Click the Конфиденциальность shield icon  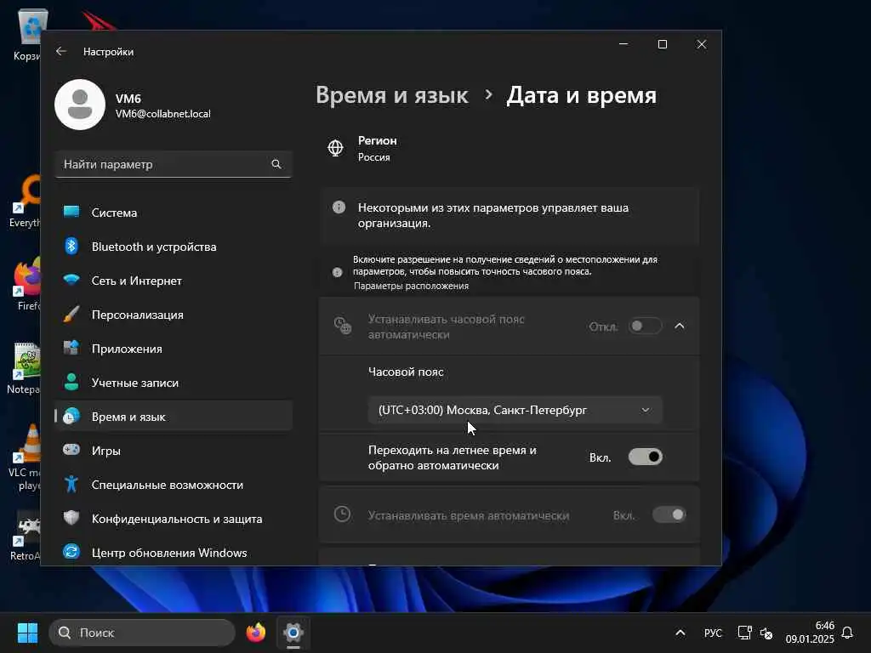coord(71,518)
